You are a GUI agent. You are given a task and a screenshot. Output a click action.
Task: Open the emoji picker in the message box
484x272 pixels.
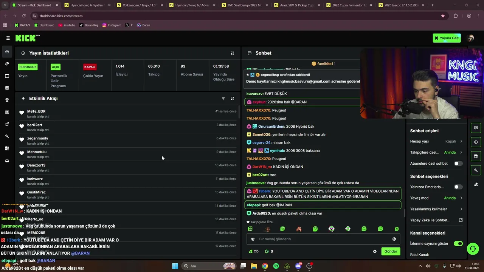(394, 239)
